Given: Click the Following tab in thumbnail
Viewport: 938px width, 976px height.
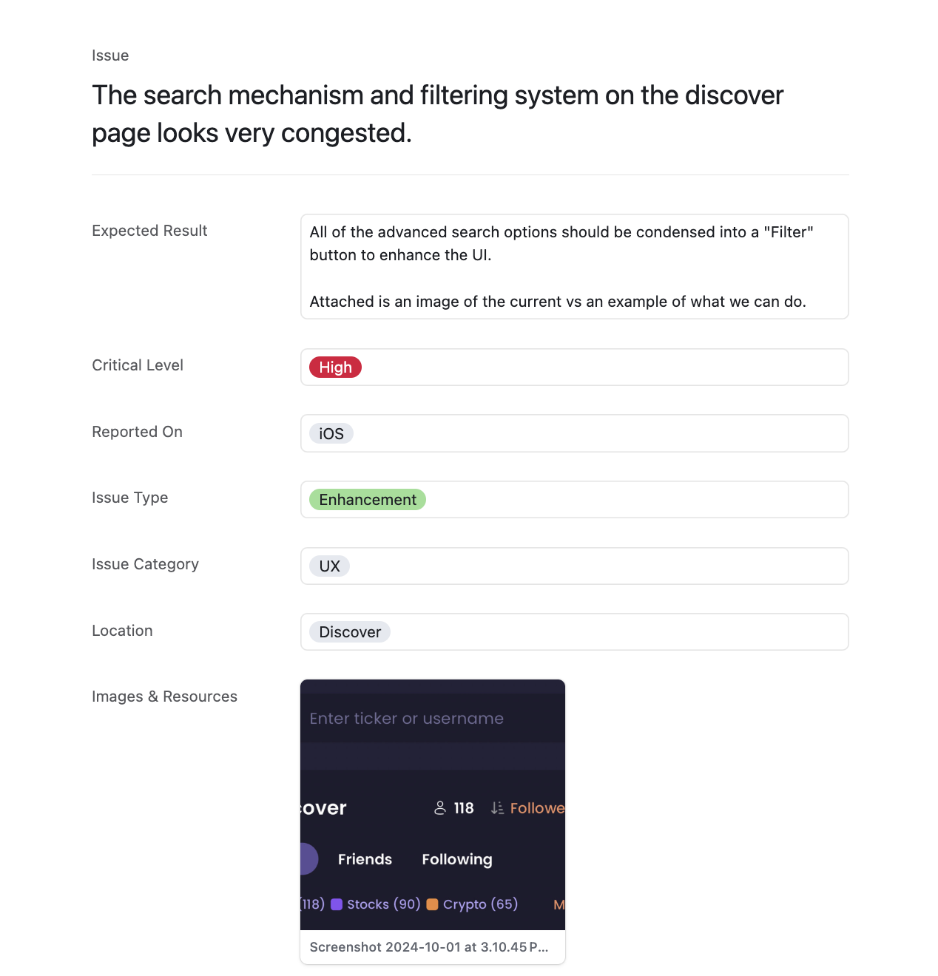Looking at the screenshot, I should [457, 859].
